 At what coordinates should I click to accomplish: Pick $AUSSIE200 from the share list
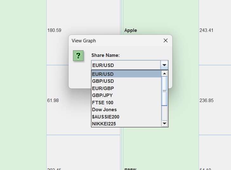(x=126, y=117)
